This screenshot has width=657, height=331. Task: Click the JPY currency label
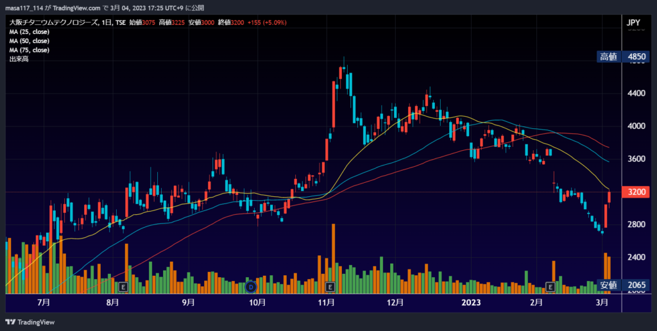point(633,22)
